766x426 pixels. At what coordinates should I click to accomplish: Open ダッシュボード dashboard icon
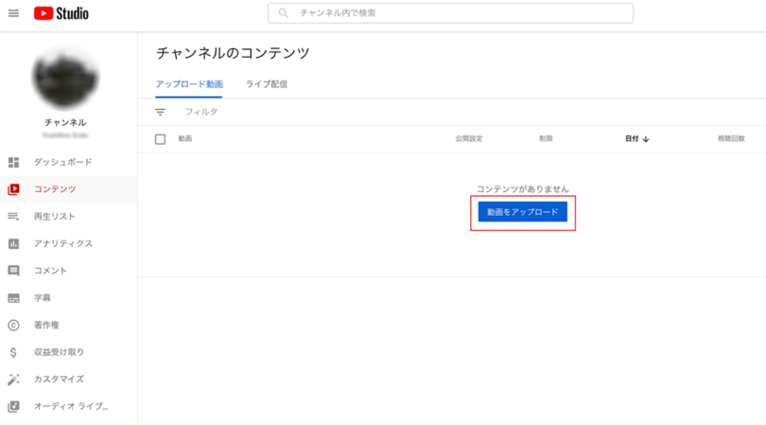(13, 162)
